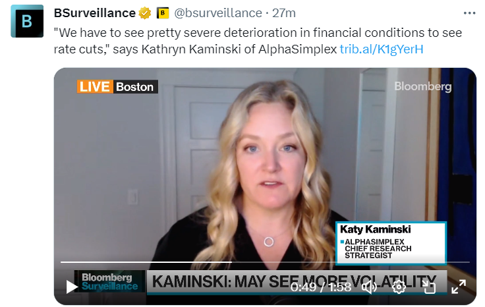The height and width of the screenshot is (307, 485).
Task: Open the trib.al/K1gYerH link
Action: [x=382, y=49]
